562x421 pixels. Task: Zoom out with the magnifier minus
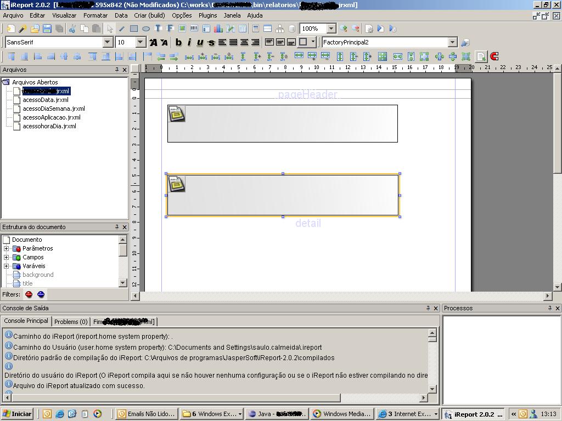click(x=356, y=29)
